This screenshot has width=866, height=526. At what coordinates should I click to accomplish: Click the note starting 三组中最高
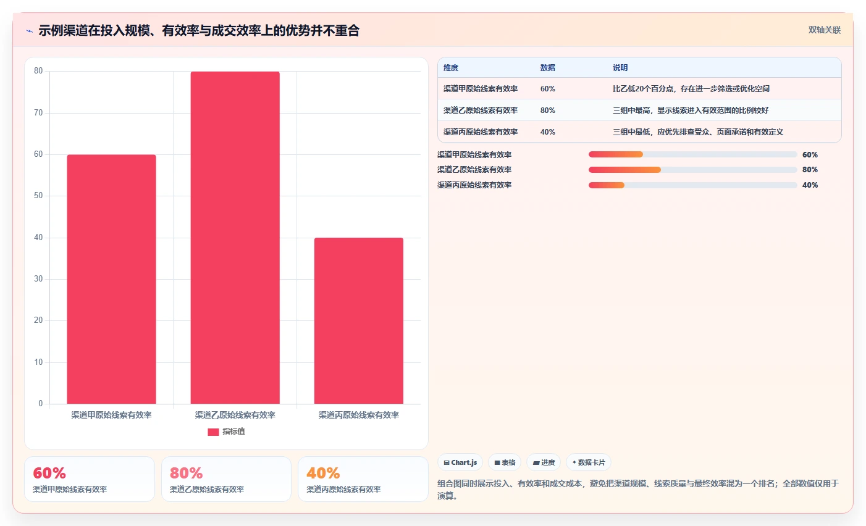click(691, 111)
